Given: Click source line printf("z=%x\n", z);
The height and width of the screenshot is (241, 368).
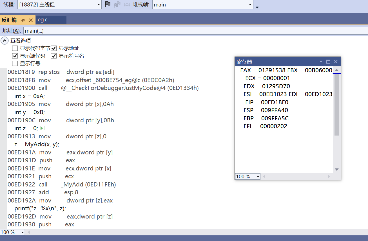Looking at the screenshot, I should click(40, 208).
